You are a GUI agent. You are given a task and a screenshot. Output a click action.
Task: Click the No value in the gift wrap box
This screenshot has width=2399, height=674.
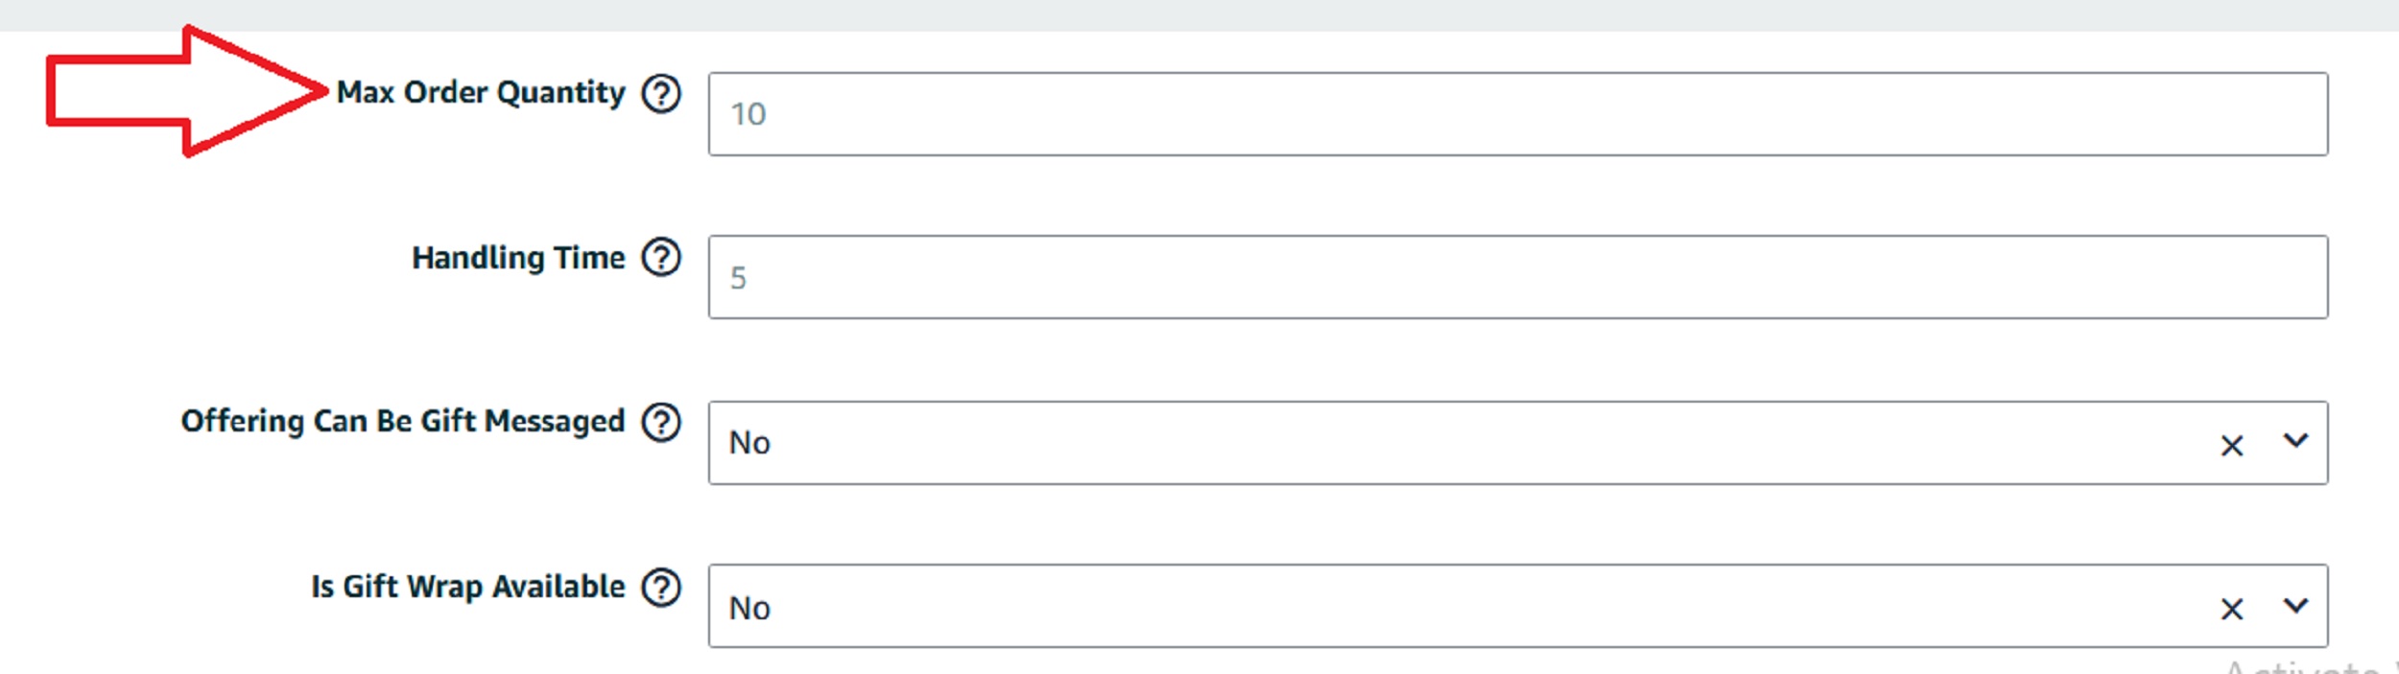(749, 608)
